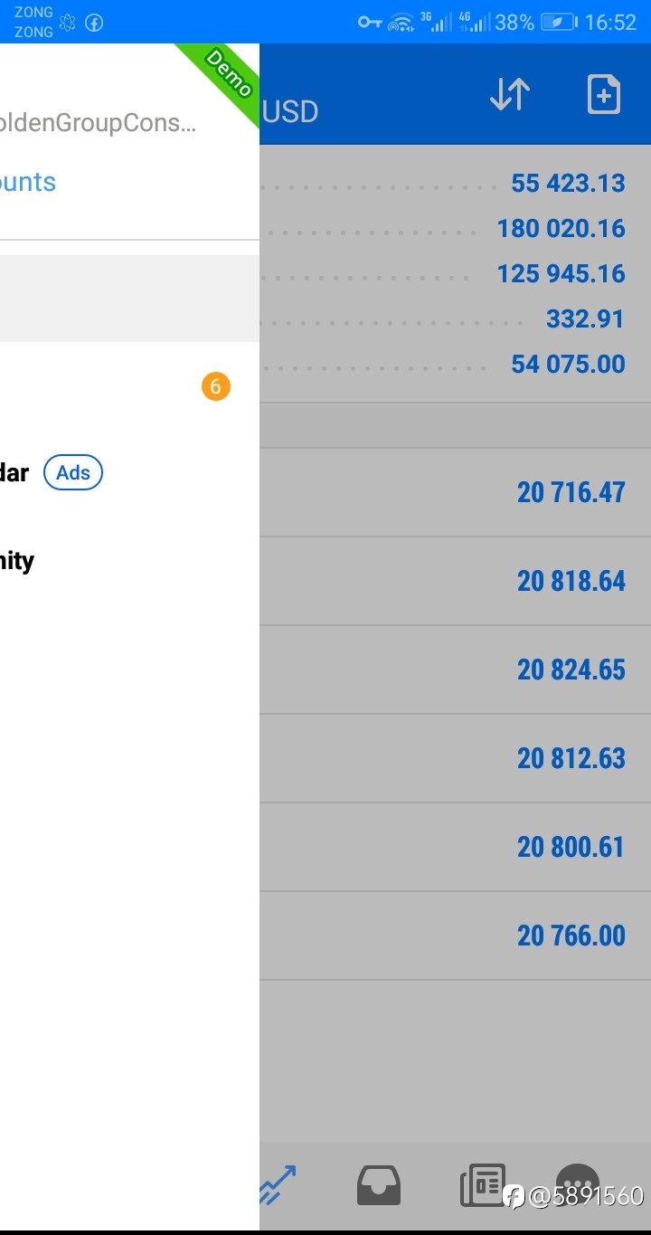651x1235 pixels.
Task: Tap the Ads badge in drawer
Action: click(x=73, y=472)
